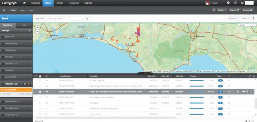The image size is (257, 122).
Task: Click the purple work order shape on map
Action: coord(138,32)
